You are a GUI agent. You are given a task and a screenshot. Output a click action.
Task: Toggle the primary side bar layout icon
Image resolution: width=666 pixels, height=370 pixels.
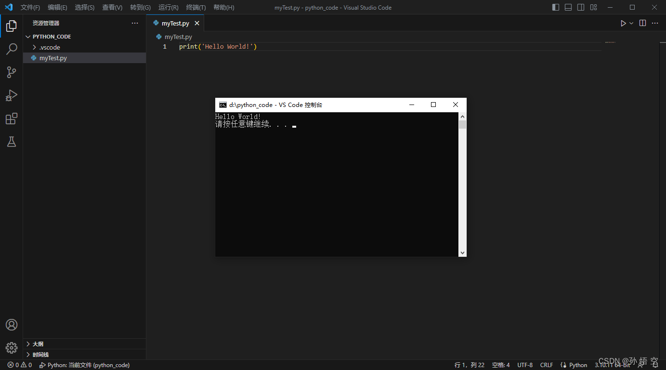pos(556,7)
